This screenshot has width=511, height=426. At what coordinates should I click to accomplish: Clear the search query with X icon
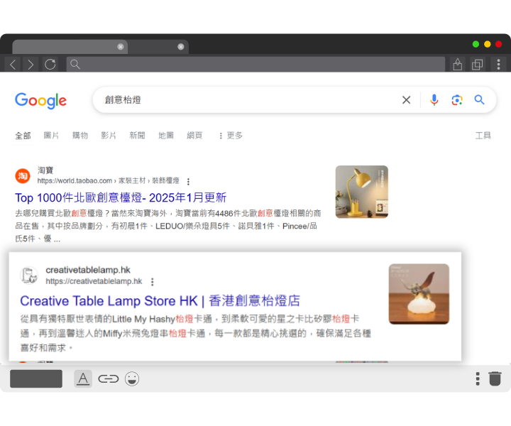[x=406, y=100]
